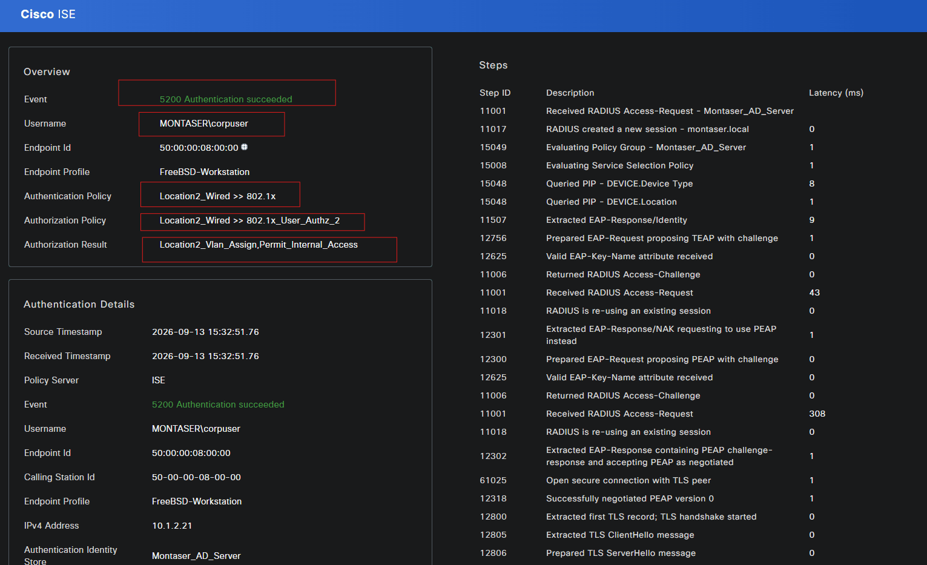The height and width of the screenshot is (565, 927).
Task: Click the 'Authorization Result' field label
Action: (x=65, y=245)
